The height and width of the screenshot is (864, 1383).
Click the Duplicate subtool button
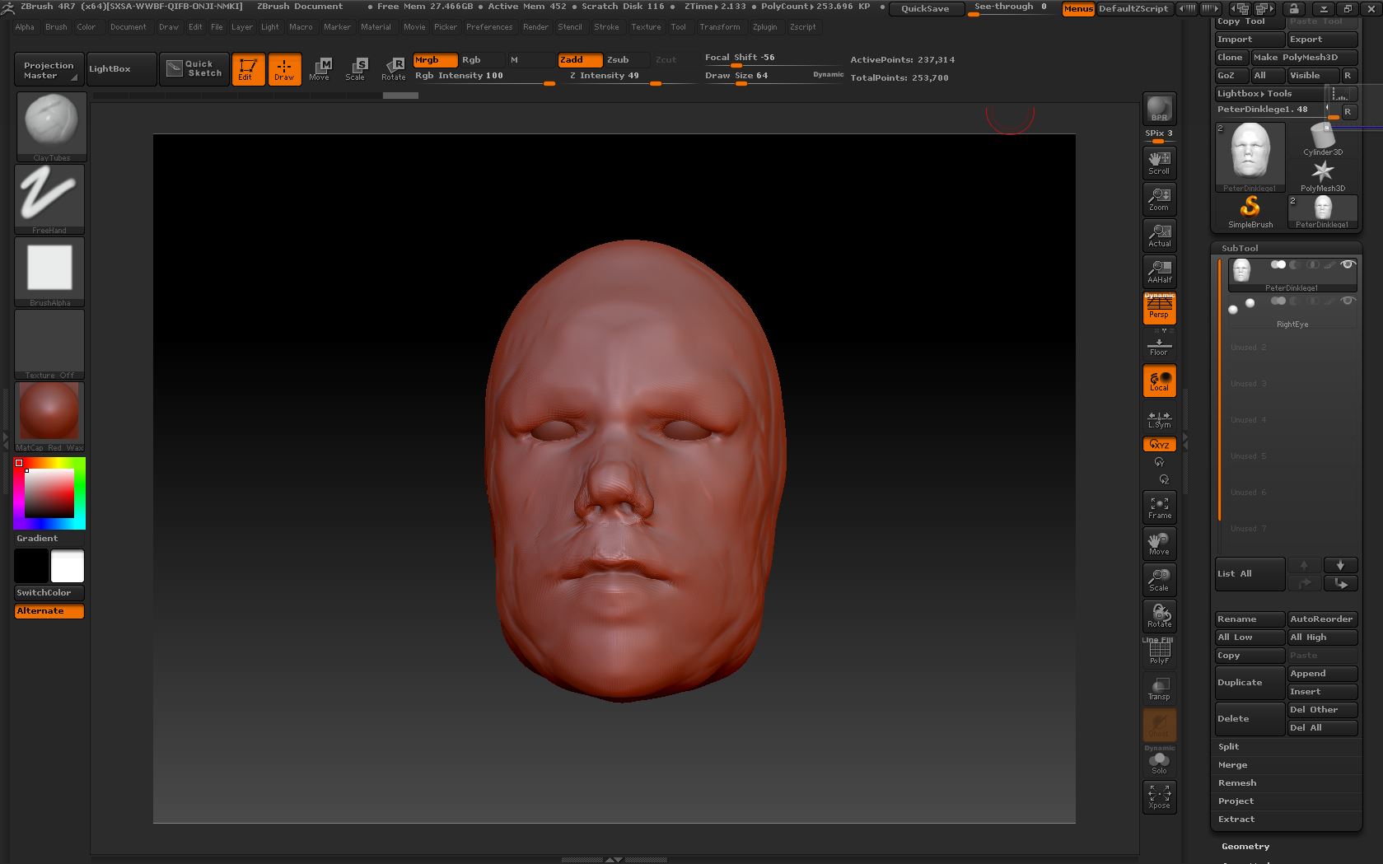tap(1250, 683)
